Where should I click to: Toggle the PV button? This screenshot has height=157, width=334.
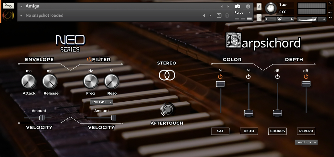click(330, 18)
